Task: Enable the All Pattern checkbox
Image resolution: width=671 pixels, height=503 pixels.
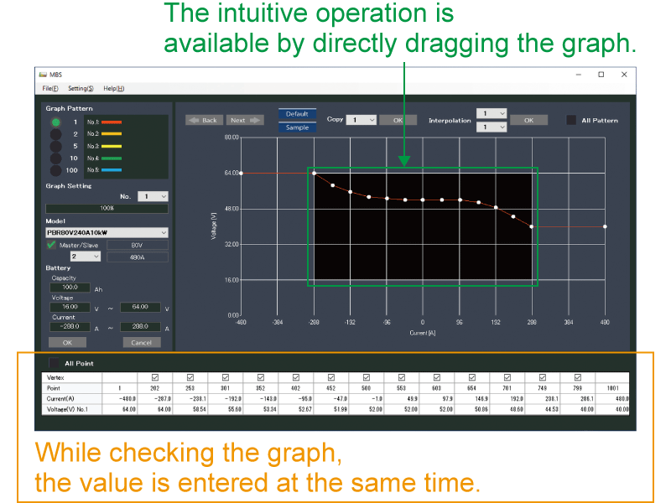Action: click(572, 120)
